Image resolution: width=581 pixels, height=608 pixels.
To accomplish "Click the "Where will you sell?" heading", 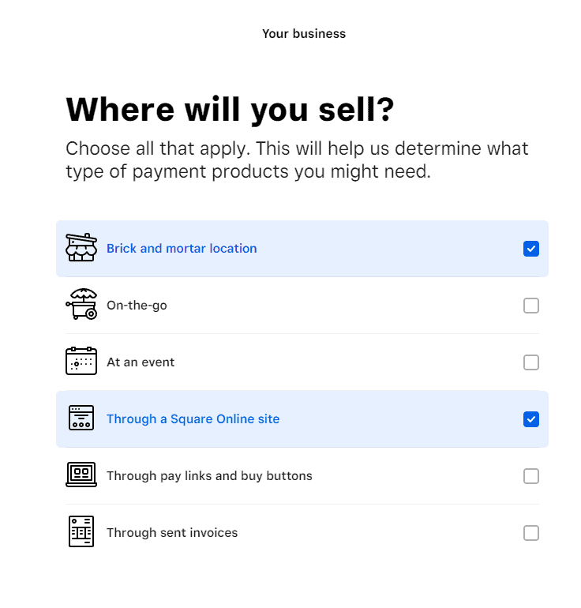I will pyautogui.click(x=230, y=110).
